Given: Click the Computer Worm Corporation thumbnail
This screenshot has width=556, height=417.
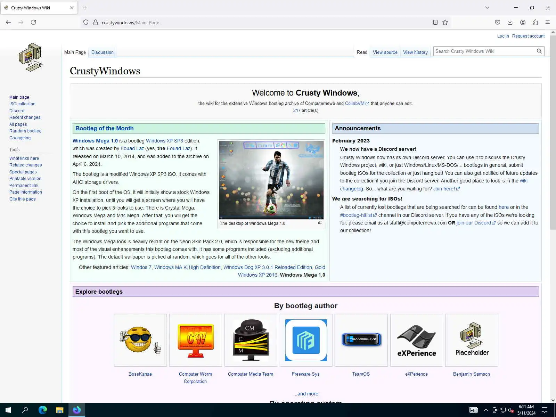Looking at the screenshot, I should 196,340.
